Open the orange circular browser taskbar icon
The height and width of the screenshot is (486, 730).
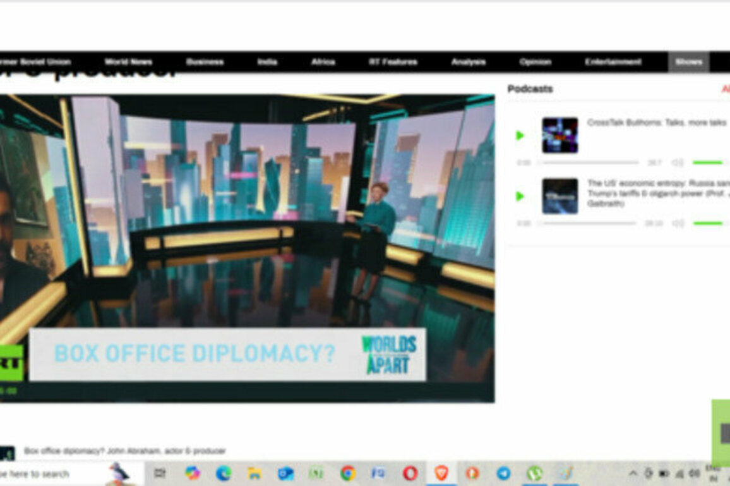(472, 474)
